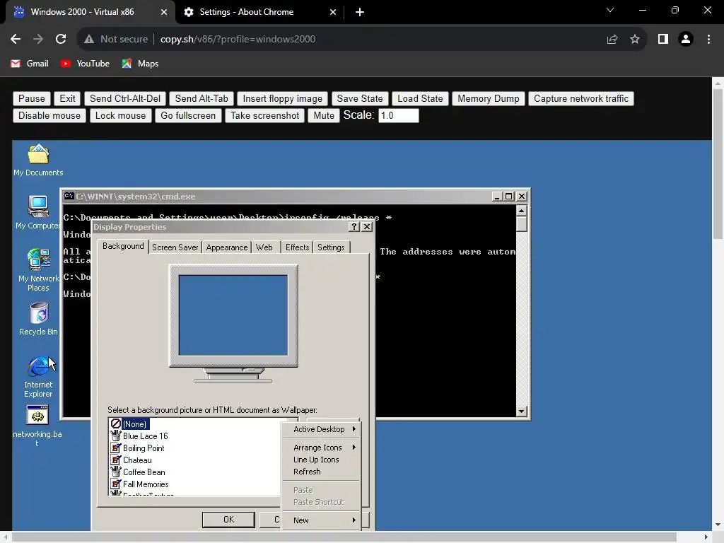
Task: Switch to the Appearance tab
Action: pos(227,247)
